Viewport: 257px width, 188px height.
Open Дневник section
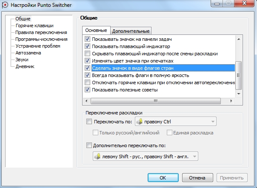pyautogui.click(x=25, y=66)
